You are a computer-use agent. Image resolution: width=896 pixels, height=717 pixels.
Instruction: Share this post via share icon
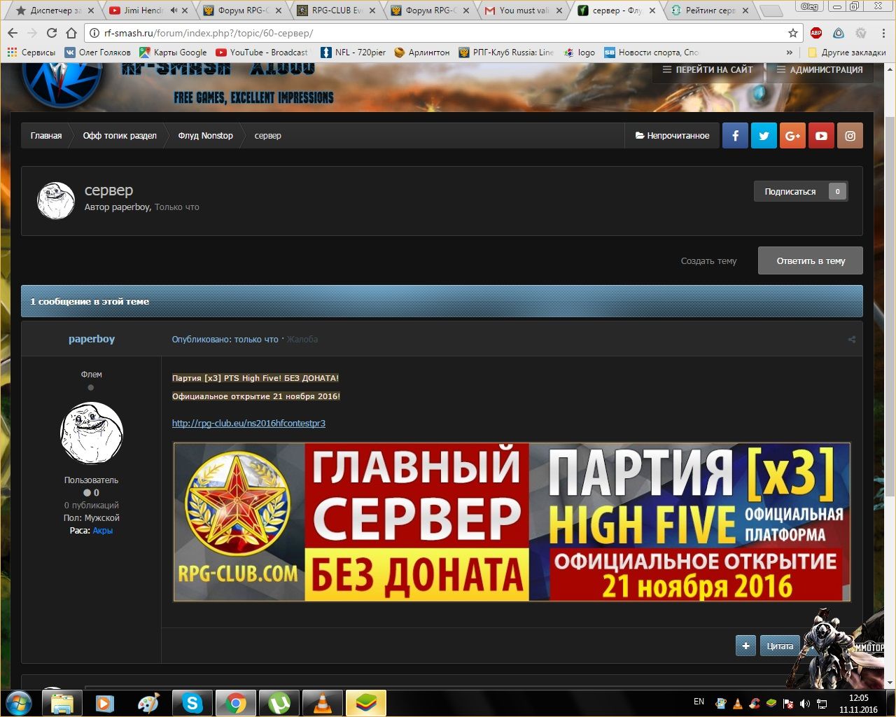(x=852, y=340)
